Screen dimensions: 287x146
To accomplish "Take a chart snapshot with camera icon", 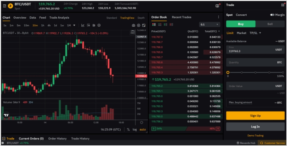I will 133,25.
